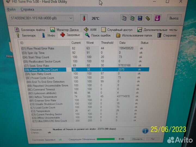
Task: Select the (BE) Airflow Temperature row
Action: pyautogui.click(x=84, y=97)
